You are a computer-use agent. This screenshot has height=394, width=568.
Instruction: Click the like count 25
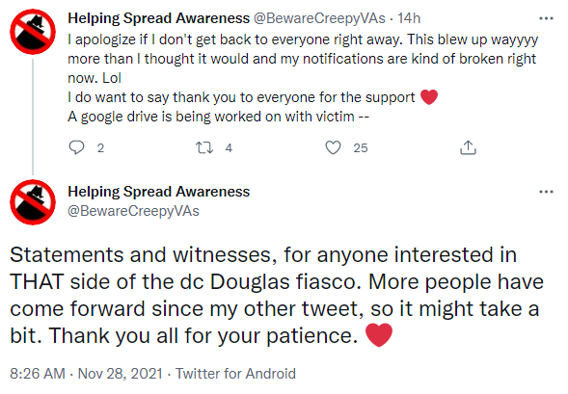[x=361, y=148]
